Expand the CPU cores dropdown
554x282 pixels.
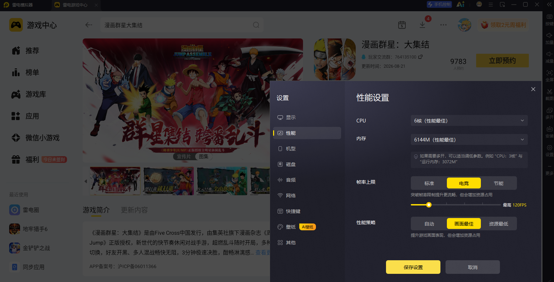coord(469,120)
